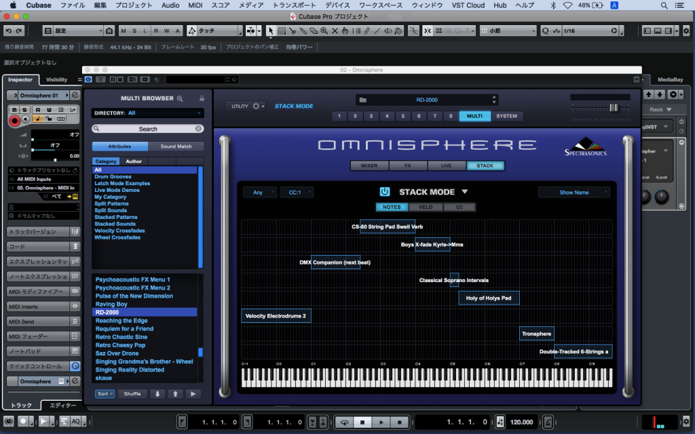
Task: Switch to the Visibility tab
Action: click(57, 80)
